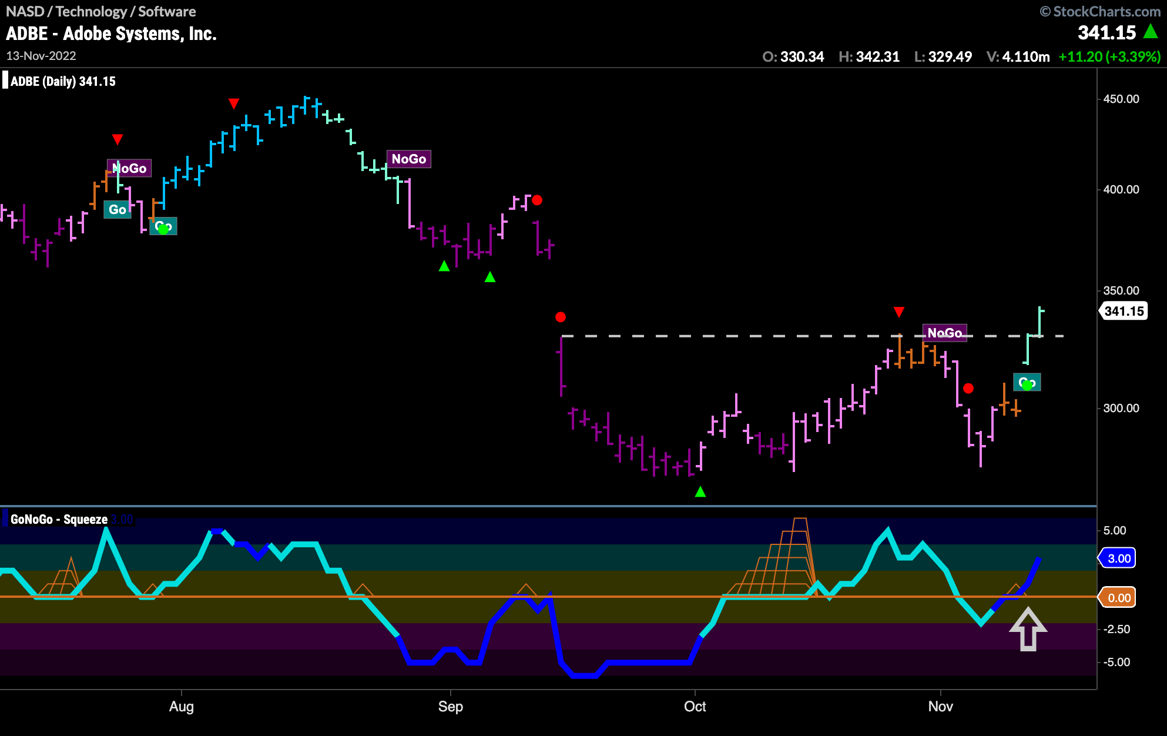Screen dimensions: 1167x736
Task: Click the StockCharts.com copyright label
Action: [x=1099, y=11]
